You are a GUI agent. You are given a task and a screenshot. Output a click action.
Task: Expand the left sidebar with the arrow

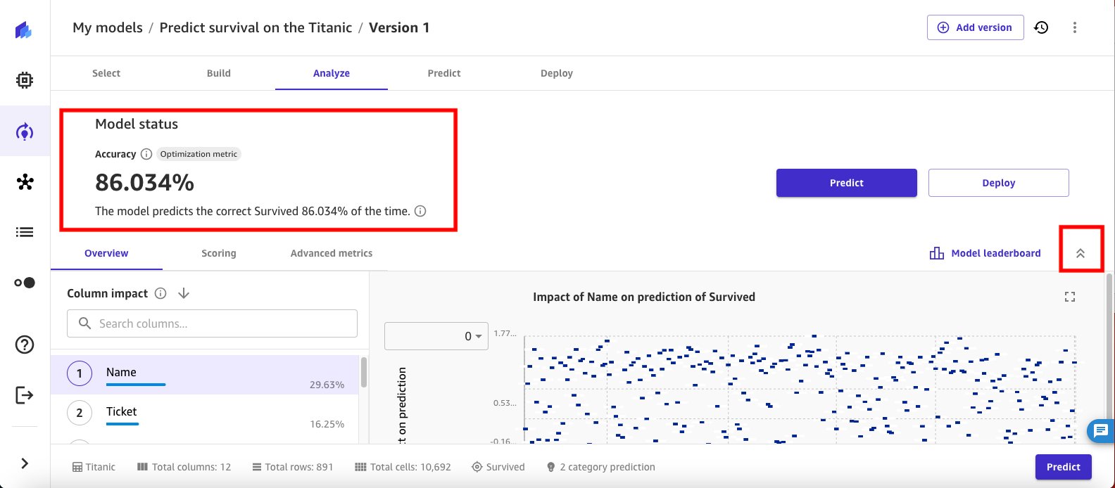coord(25,463)
